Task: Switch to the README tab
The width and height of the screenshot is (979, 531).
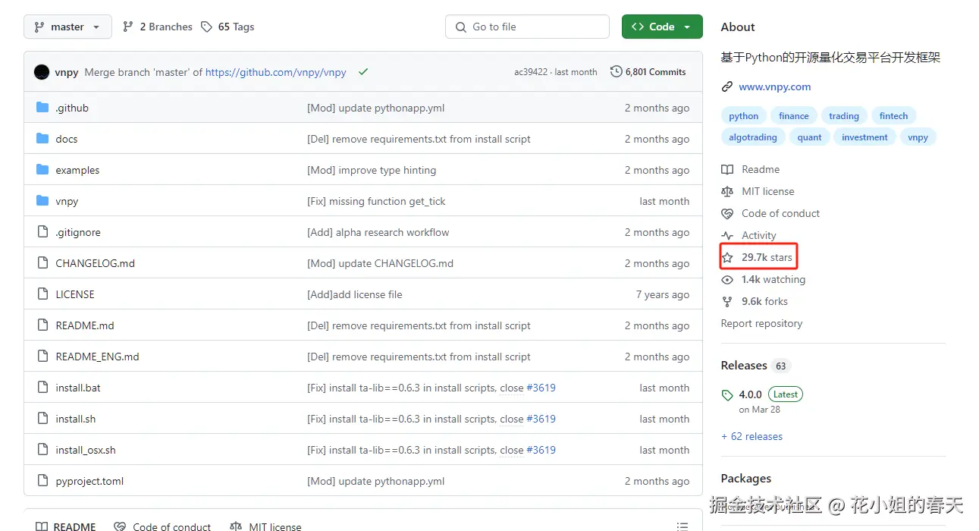Action: (66, 526)
